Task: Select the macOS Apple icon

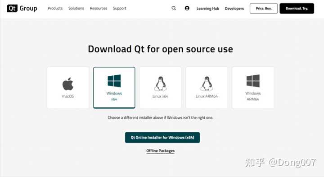Action: (x=68, y=84)
